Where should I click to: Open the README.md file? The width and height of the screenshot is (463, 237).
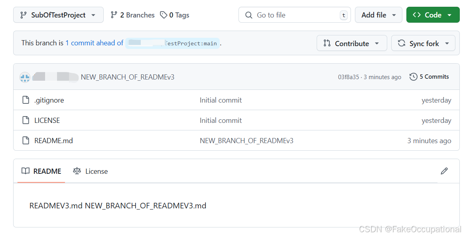tap(53, 141)
